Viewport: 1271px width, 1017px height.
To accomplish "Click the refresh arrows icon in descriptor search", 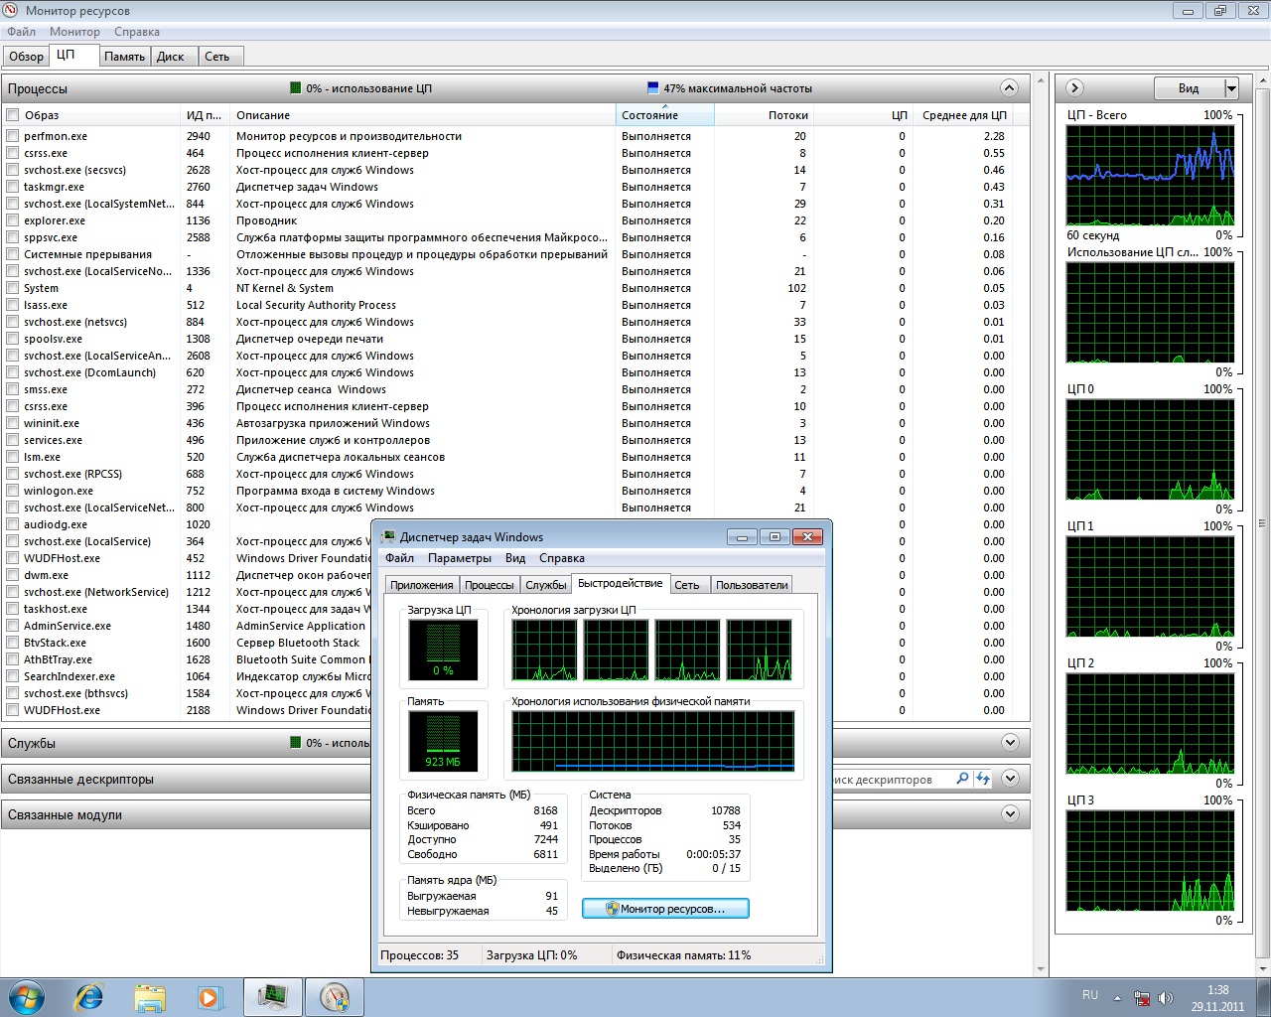I will (x=983, y=779).
